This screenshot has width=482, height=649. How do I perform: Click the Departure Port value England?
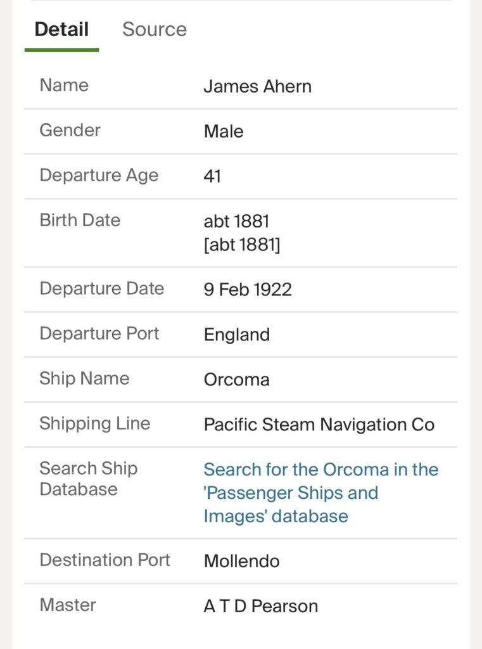(236, 335)
